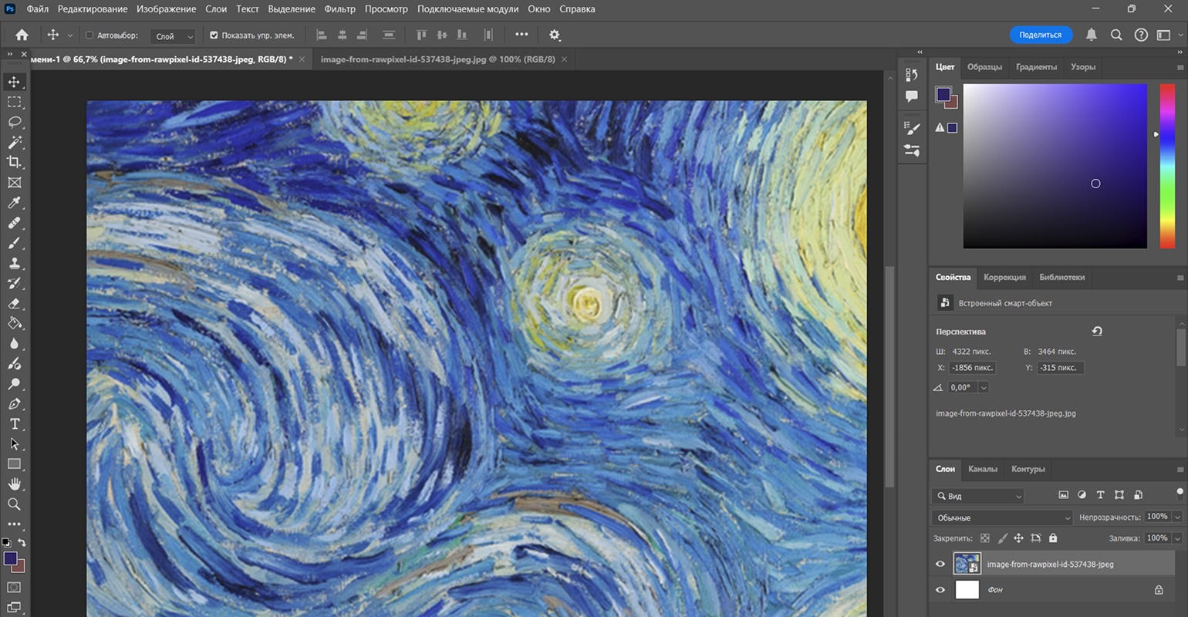Select the Path Selection tool

[14, 443]
